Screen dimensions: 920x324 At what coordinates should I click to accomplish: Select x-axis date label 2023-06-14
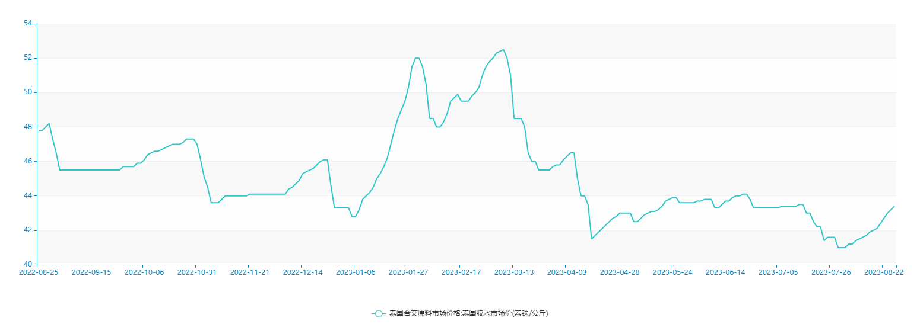[x=725, y=272]
